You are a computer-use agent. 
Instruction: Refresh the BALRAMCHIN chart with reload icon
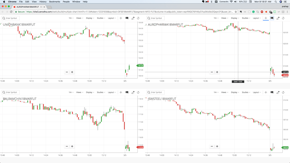tap(138, 92)
